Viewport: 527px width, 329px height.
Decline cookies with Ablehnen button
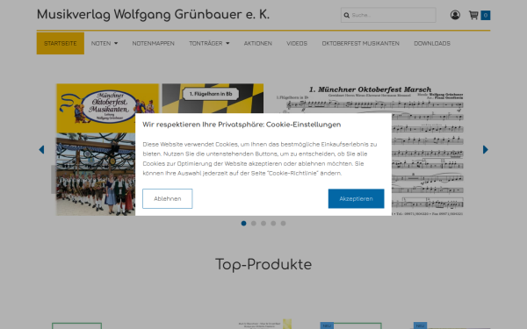point(168,198)
